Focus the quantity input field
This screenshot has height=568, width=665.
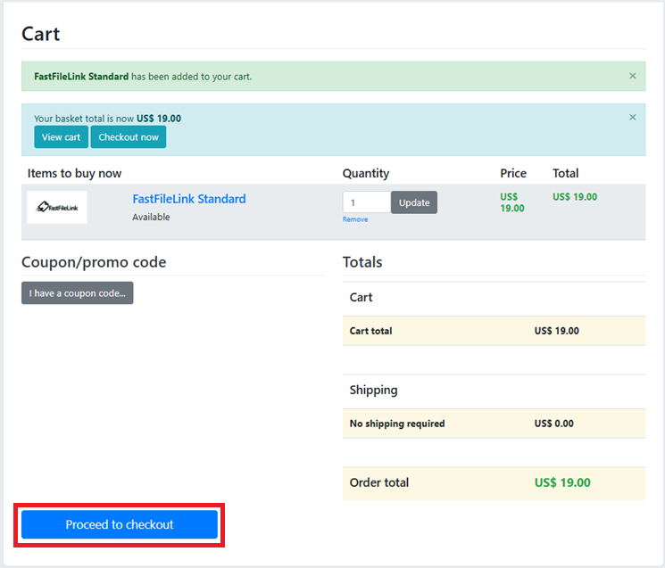point(367,202)
